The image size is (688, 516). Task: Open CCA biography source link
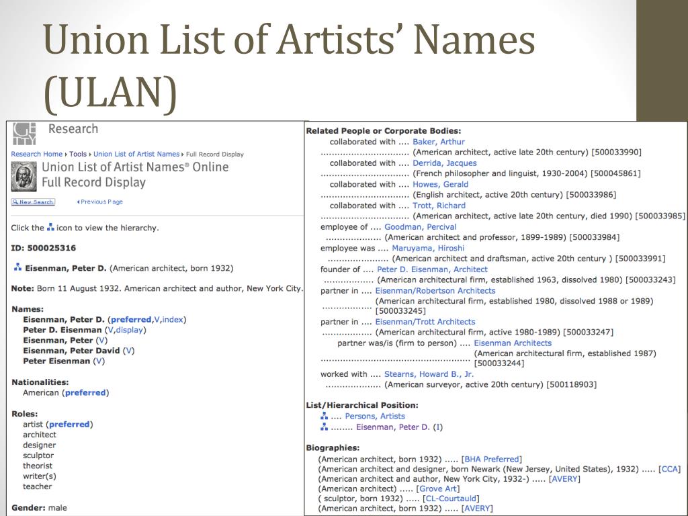pyautogui.click(x=670, y=469)
